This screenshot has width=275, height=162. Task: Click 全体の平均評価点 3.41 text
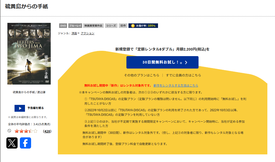tap(29, 124)
